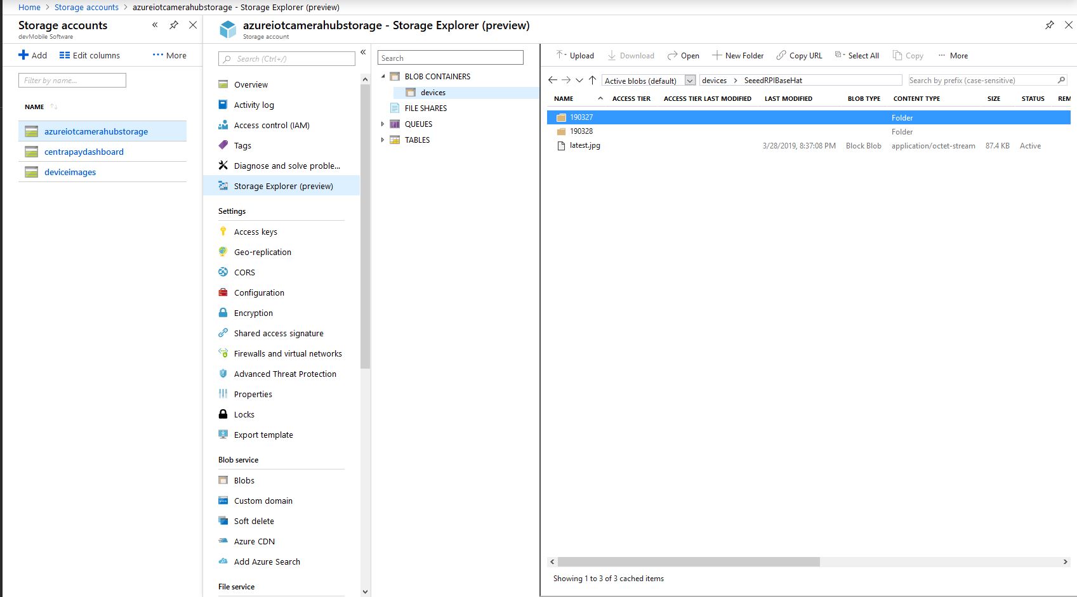Go up one folder level arrow

click(592, 80)
